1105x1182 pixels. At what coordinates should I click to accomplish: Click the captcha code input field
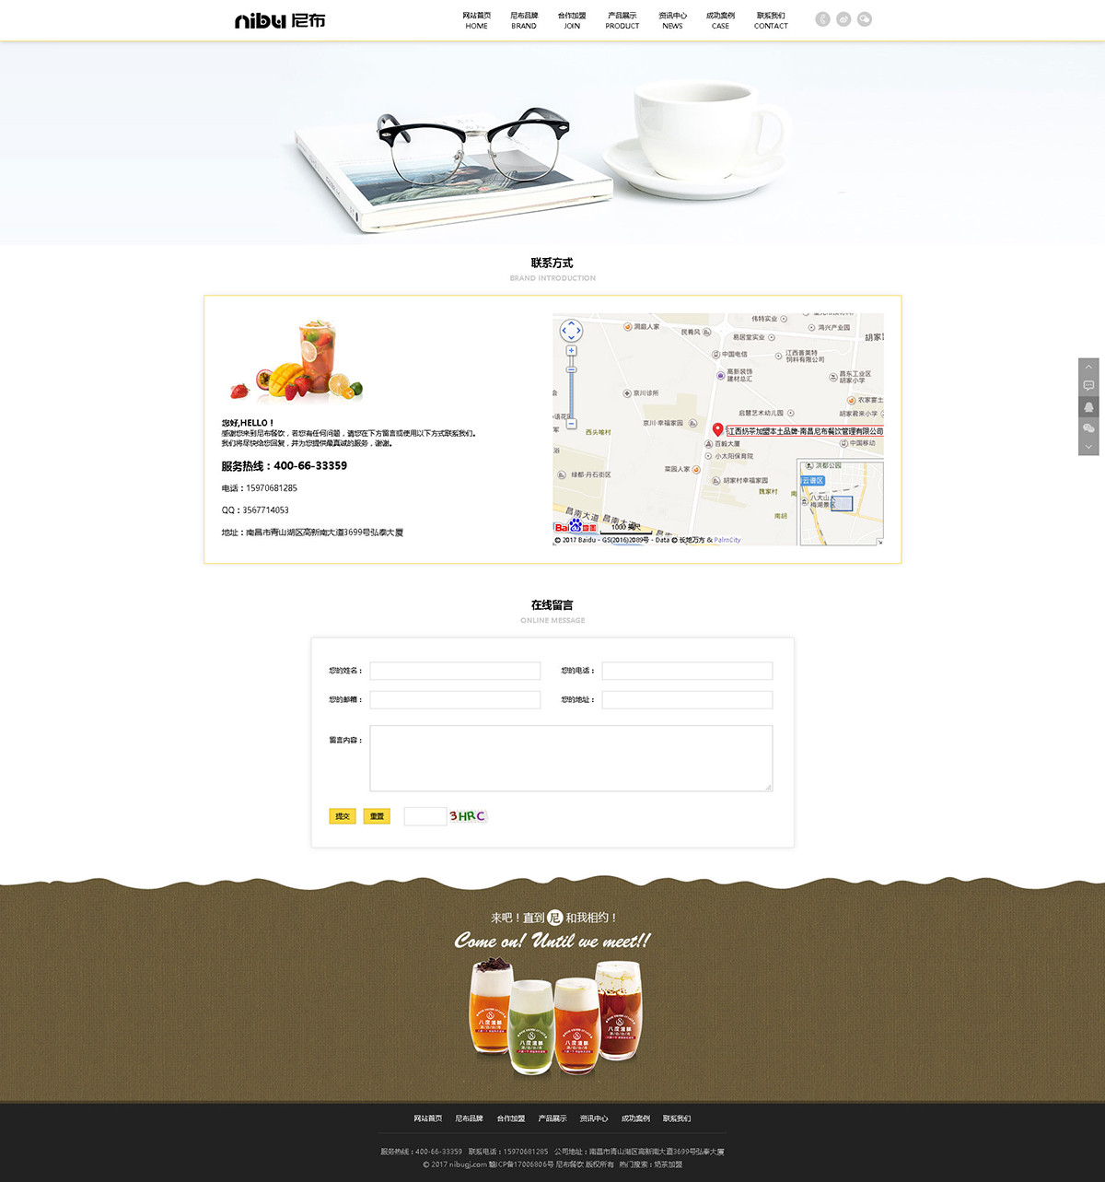(x=425, y=816)
